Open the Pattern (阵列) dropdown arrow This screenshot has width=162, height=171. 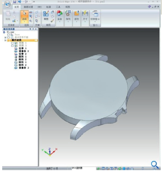coord(68,22)
